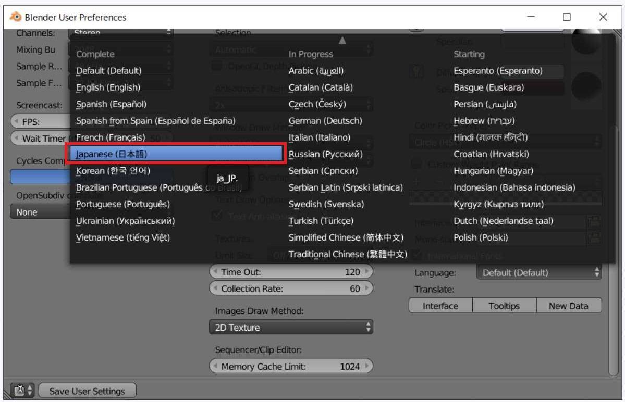Image resolution: width=625 pixels, height=402 pixels.
Task: Select Indonesian (Bahasa indonesia) language
Action: (514, 187)
